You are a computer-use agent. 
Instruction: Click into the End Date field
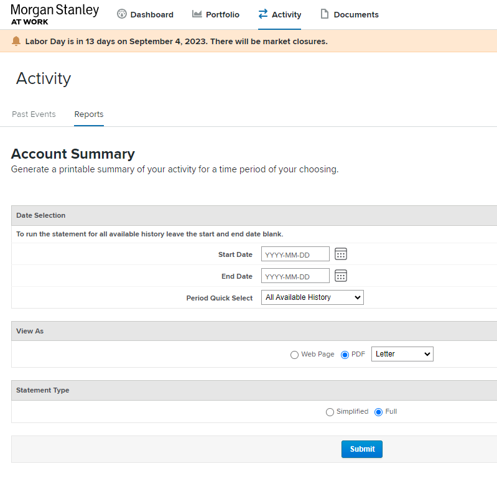click(295, 276)
